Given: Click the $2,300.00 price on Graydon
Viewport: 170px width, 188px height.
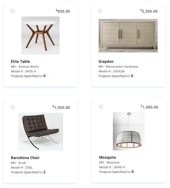Looking at the screenshot, I should point(149,11).
